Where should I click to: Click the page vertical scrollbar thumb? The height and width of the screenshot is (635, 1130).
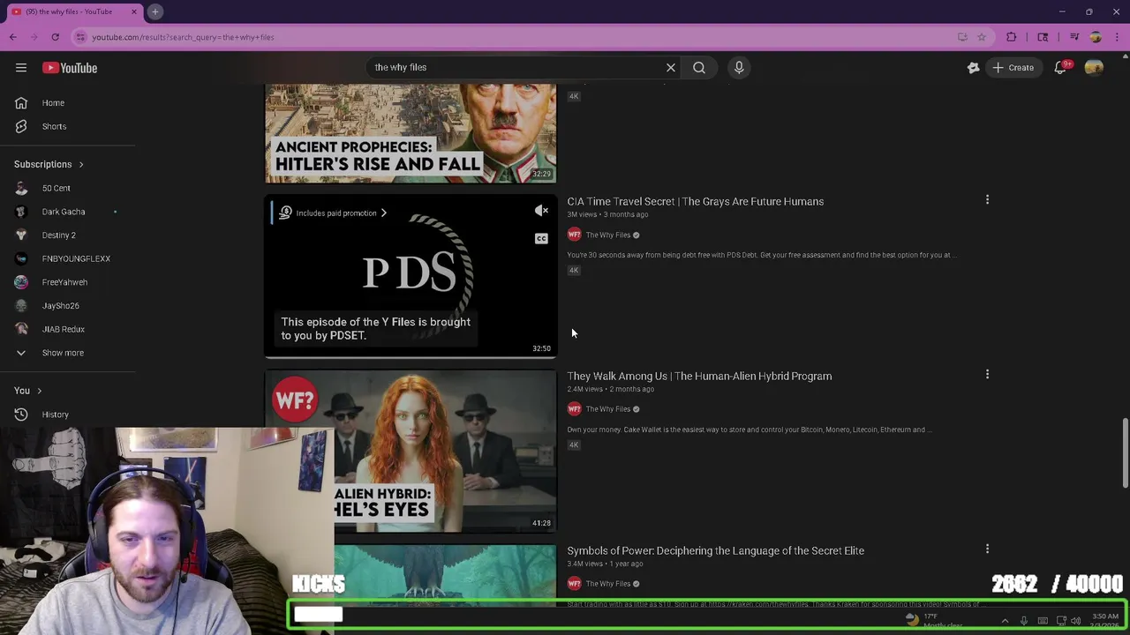click(1125, 453)
